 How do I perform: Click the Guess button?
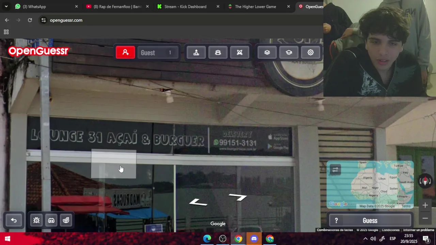[370, 220]
